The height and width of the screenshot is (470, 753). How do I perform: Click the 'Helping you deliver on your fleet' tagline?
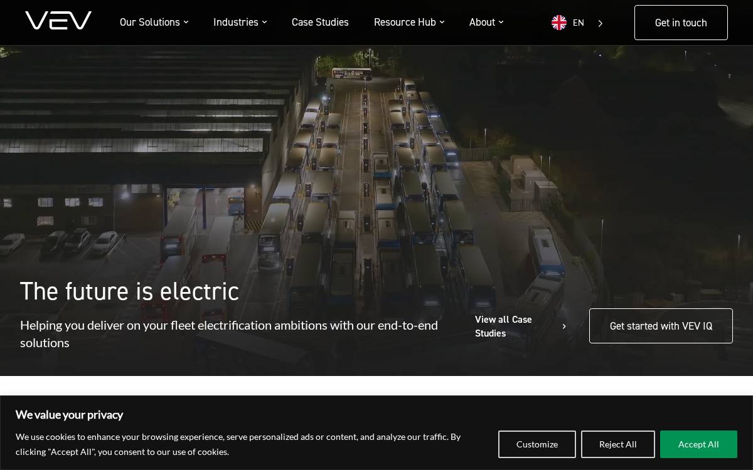click(x=229, y=334)
